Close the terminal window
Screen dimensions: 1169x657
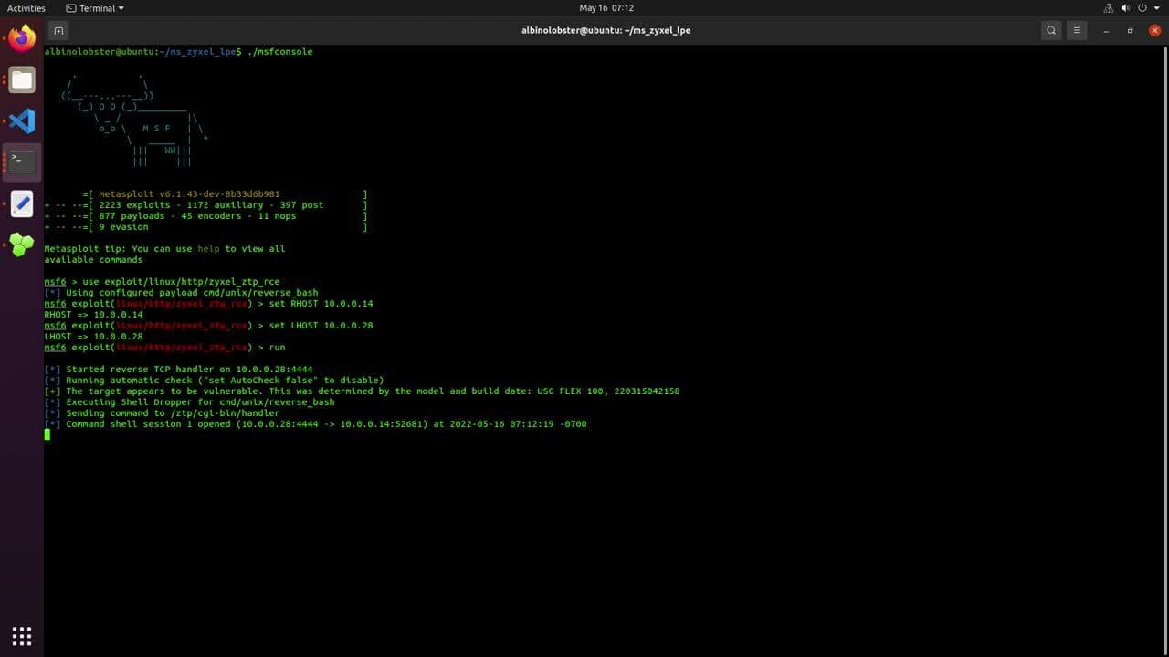(1154, 30)
